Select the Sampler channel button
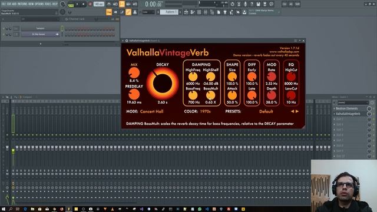This screenshot has height=212, width=377. point(40,28)
